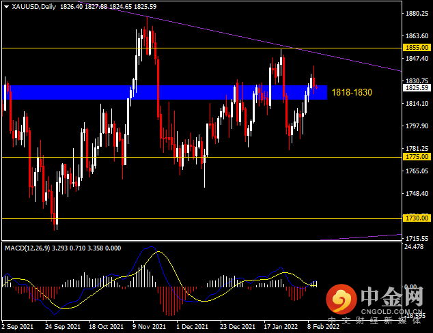Click the 1814.10 price scale value

coord(417,104)
